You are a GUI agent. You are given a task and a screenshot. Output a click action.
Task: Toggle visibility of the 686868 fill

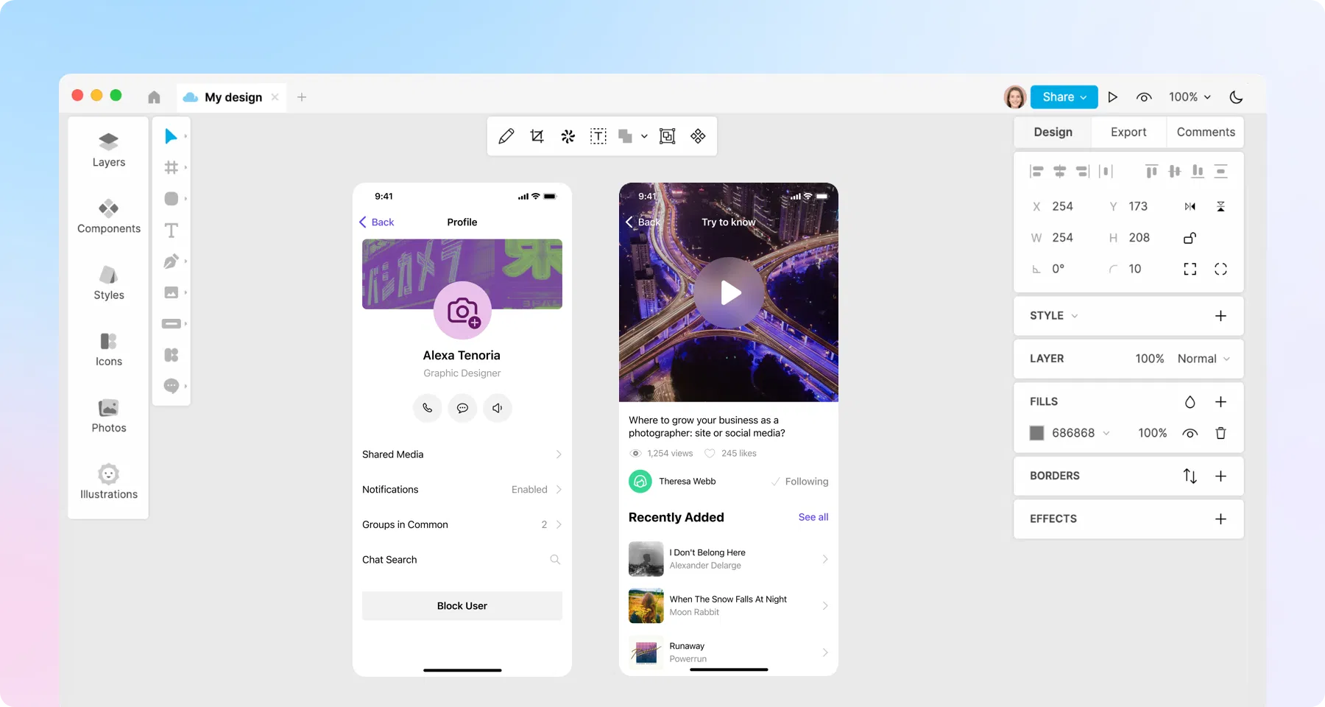point(1190,433)
